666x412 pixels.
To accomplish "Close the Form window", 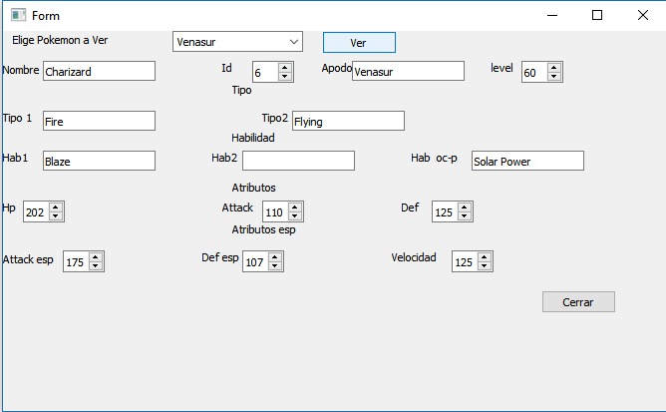I will (643, 15).
